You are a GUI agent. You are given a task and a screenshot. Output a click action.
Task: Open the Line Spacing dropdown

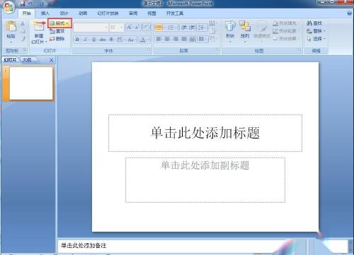202,28
